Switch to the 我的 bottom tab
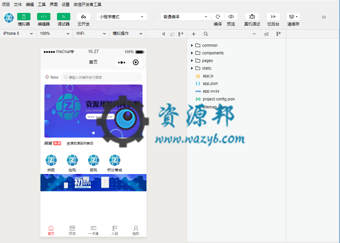 point(136,230)
